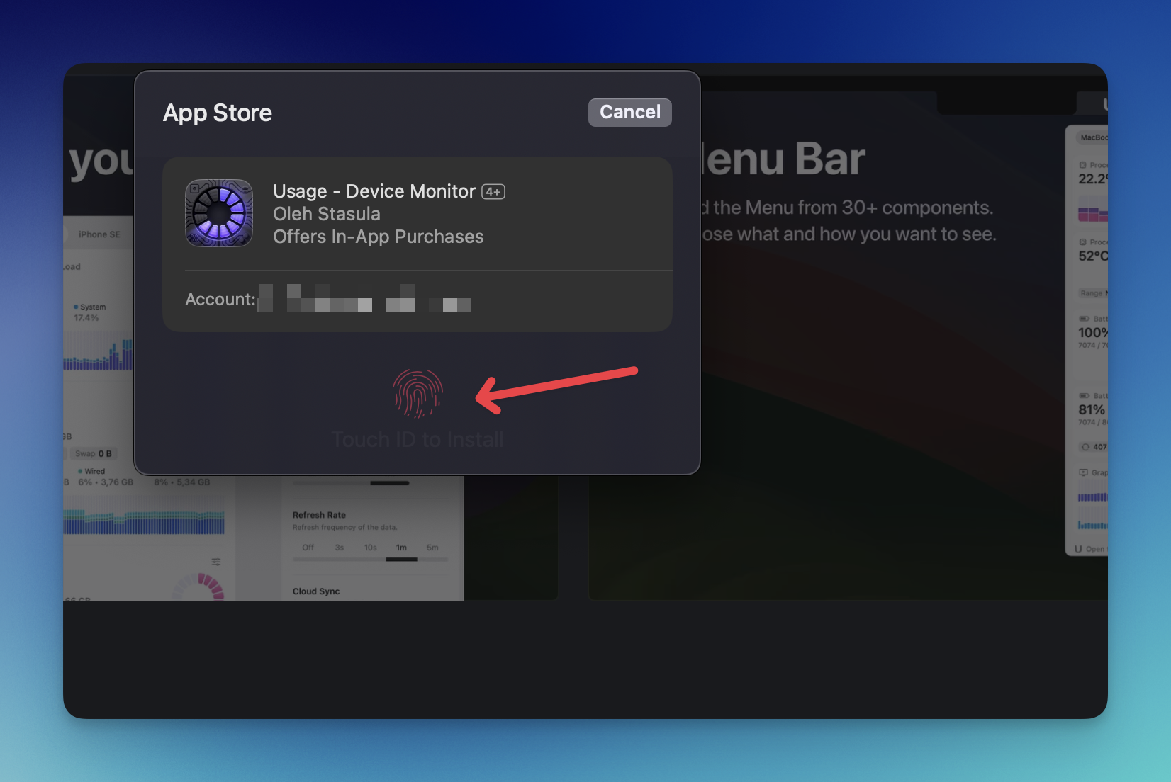Image resolution: width=1171 pixels, height=782 pixels.
Task: Cancel the App Store install dialog
Action: pyautogui.click(x=629, y=113)
